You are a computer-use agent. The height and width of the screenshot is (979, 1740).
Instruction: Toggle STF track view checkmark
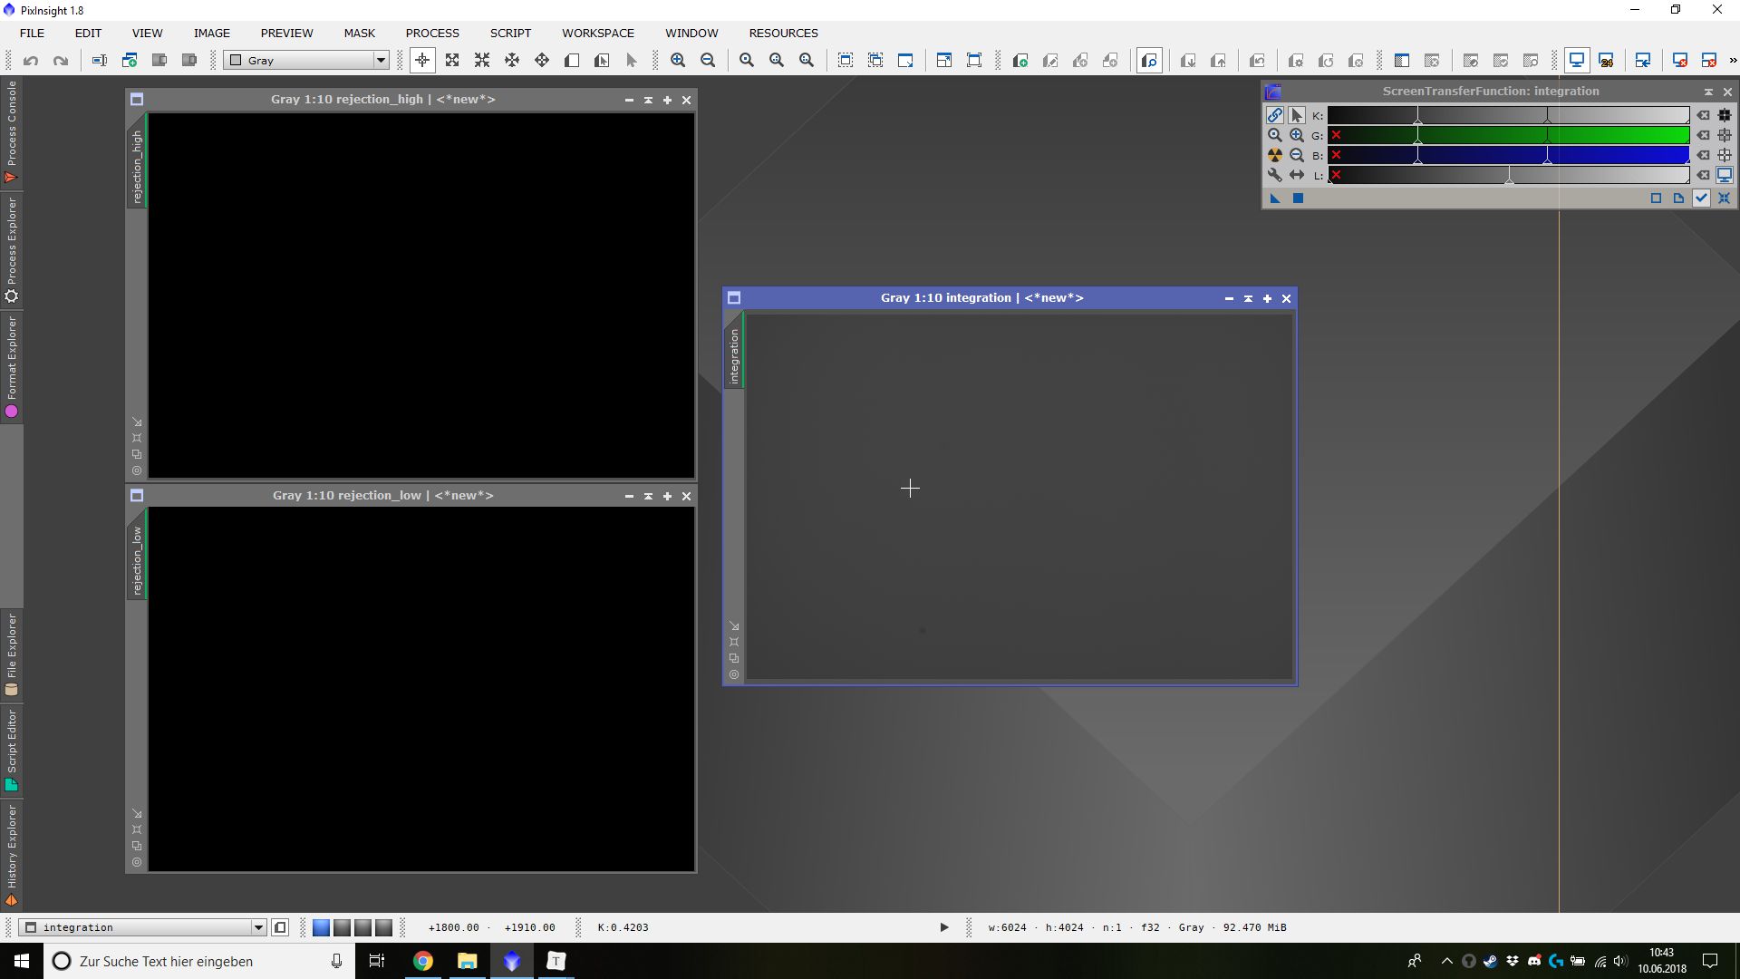(x=1701, y=199)
